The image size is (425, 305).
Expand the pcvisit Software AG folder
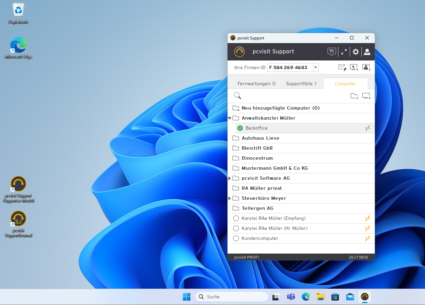(230, 178)
